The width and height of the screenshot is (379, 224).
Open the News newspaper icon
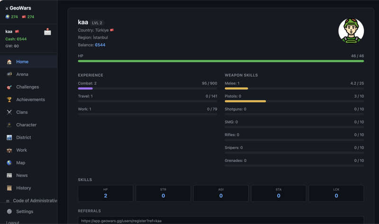click(9, 176)
